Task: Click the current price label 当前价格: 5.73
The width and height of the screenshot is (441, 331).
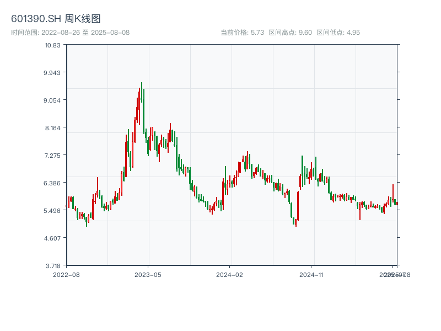Action: click(x=242, y=33)
